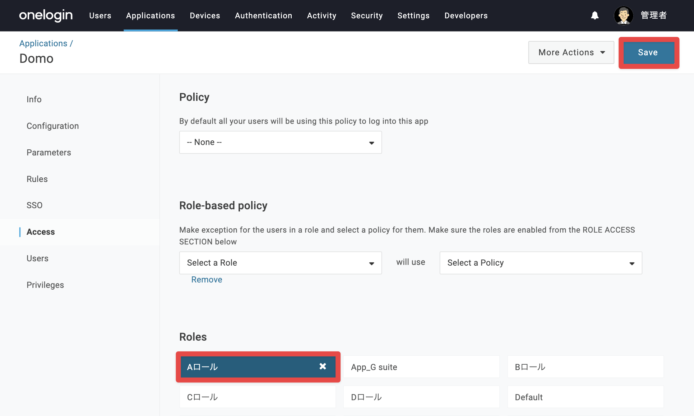Open the Authentication top menu
The width and height of the screenshot is (694, 416).
[x=263, y=15]
